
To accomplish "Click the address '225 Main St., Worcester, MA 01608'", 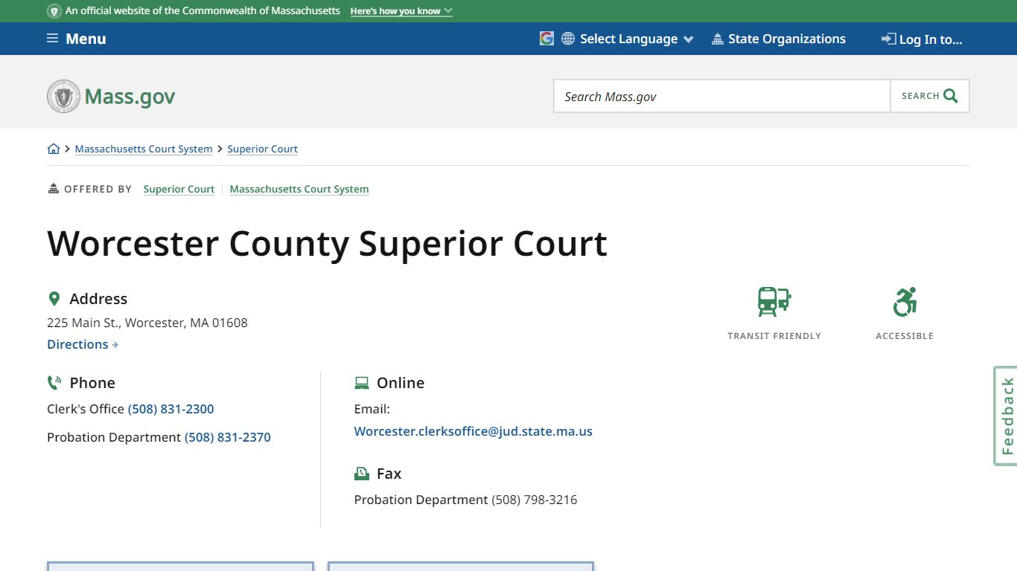I will pos(147,323).
